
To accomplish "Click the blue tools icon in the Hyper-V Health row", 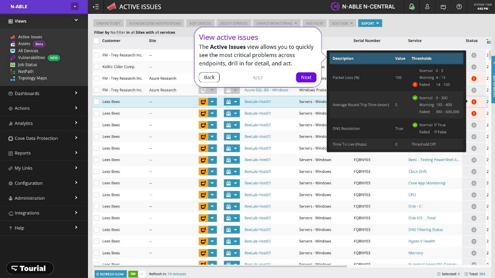I will (x=228, y=241).
